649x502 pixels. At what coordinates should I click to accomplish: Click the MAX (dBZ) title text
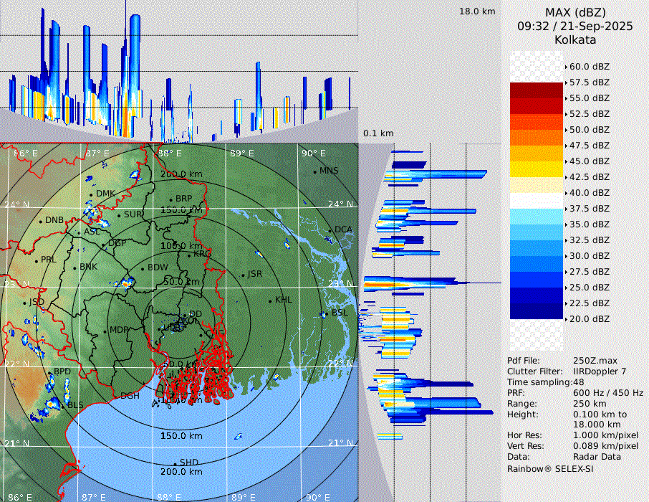[575, 13]
